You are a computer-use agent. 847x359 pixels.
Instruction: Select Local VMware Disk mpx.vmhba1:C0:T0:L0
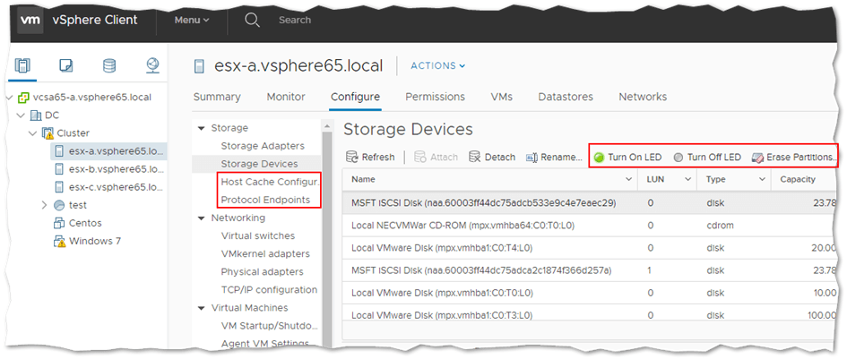589,293
